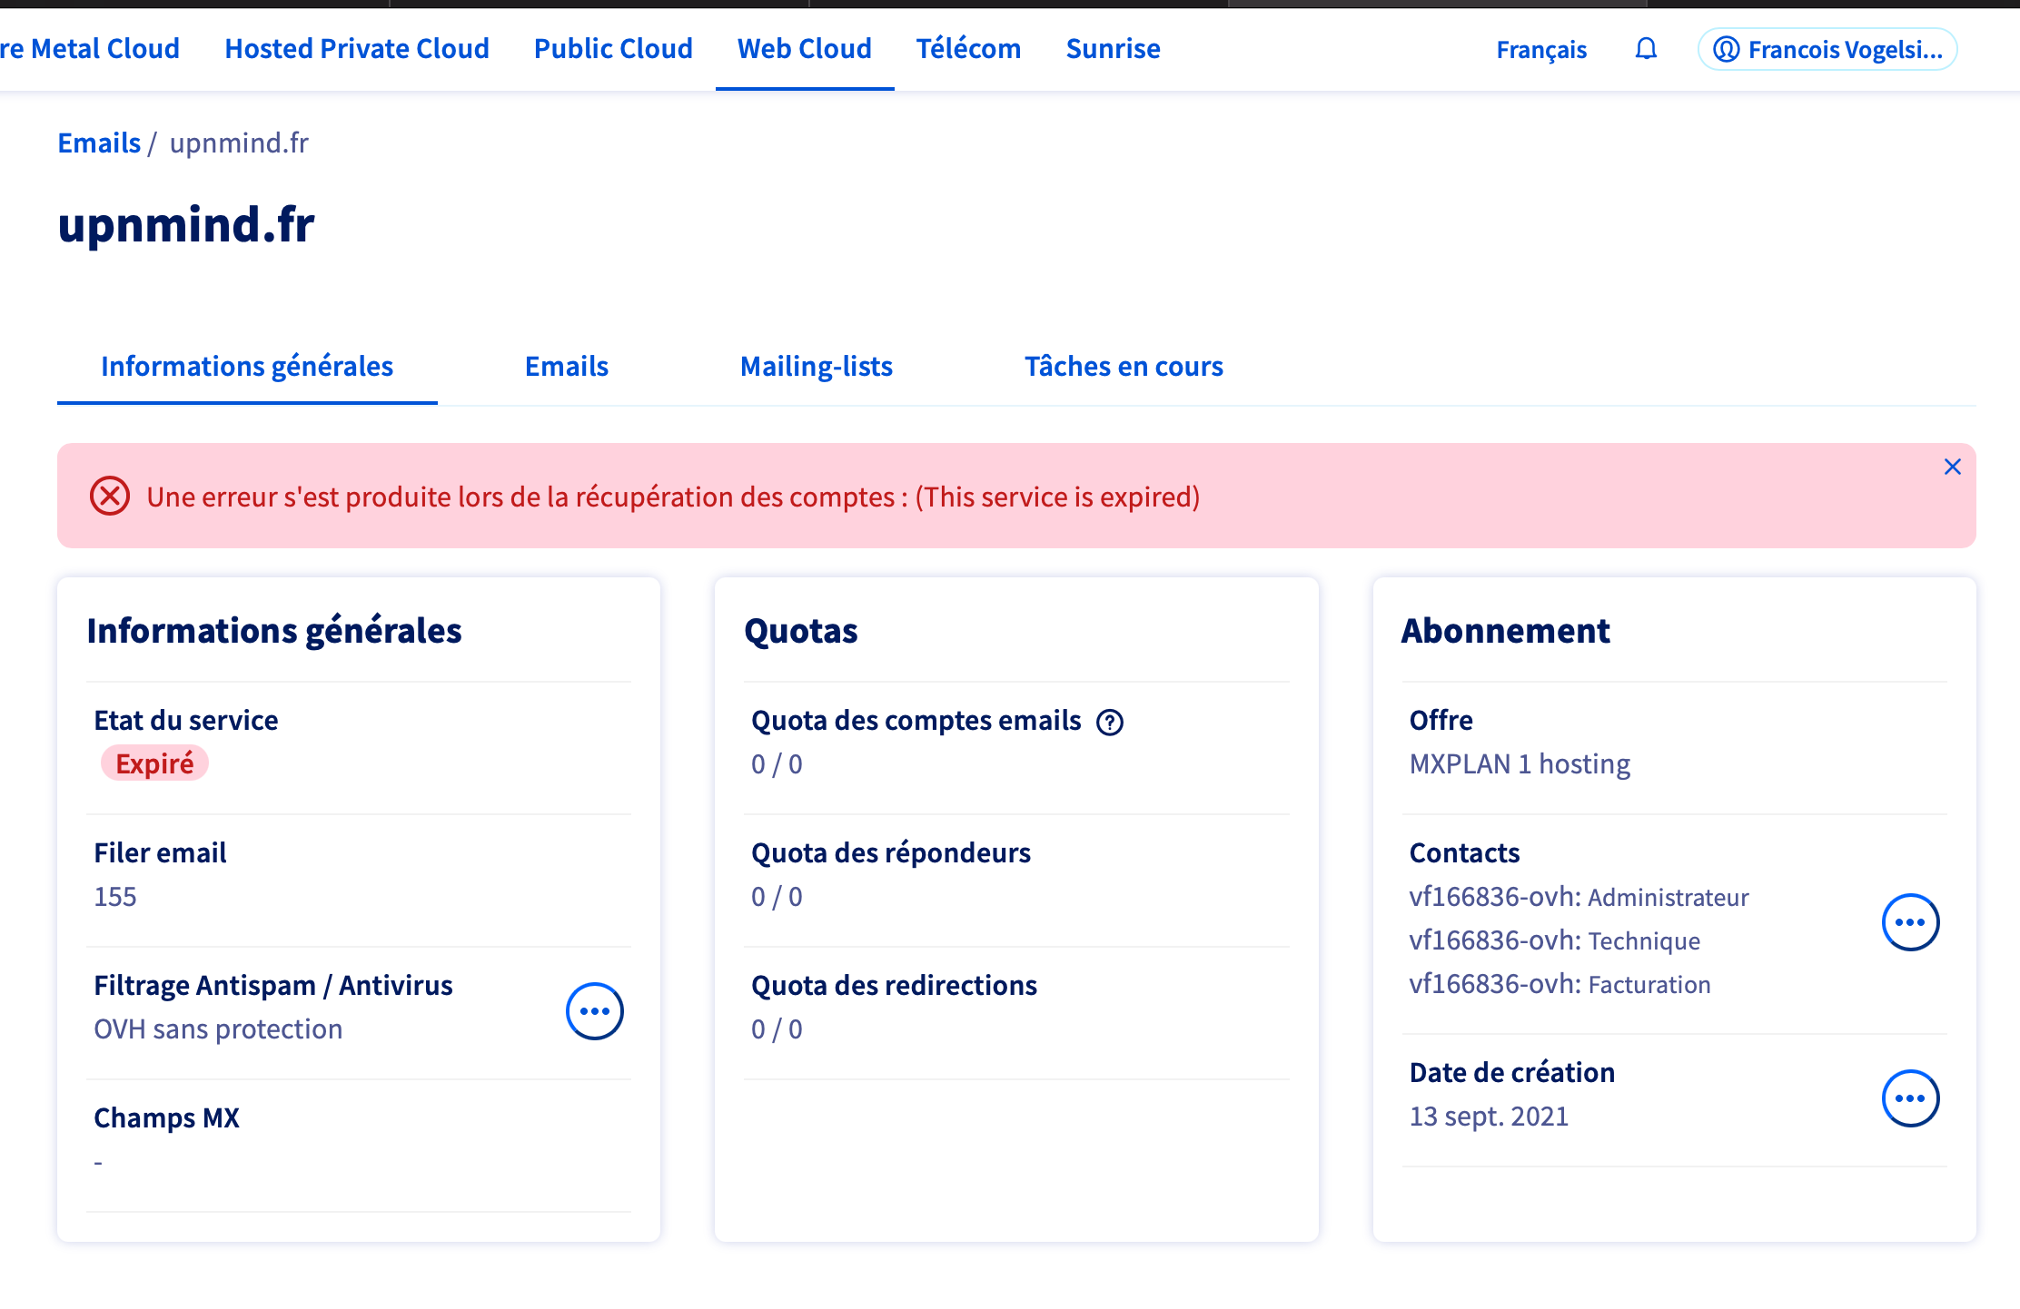Click the Expiré status badge
Viewport: 2020px width, 1309px height.
click(x=154, y=763)
